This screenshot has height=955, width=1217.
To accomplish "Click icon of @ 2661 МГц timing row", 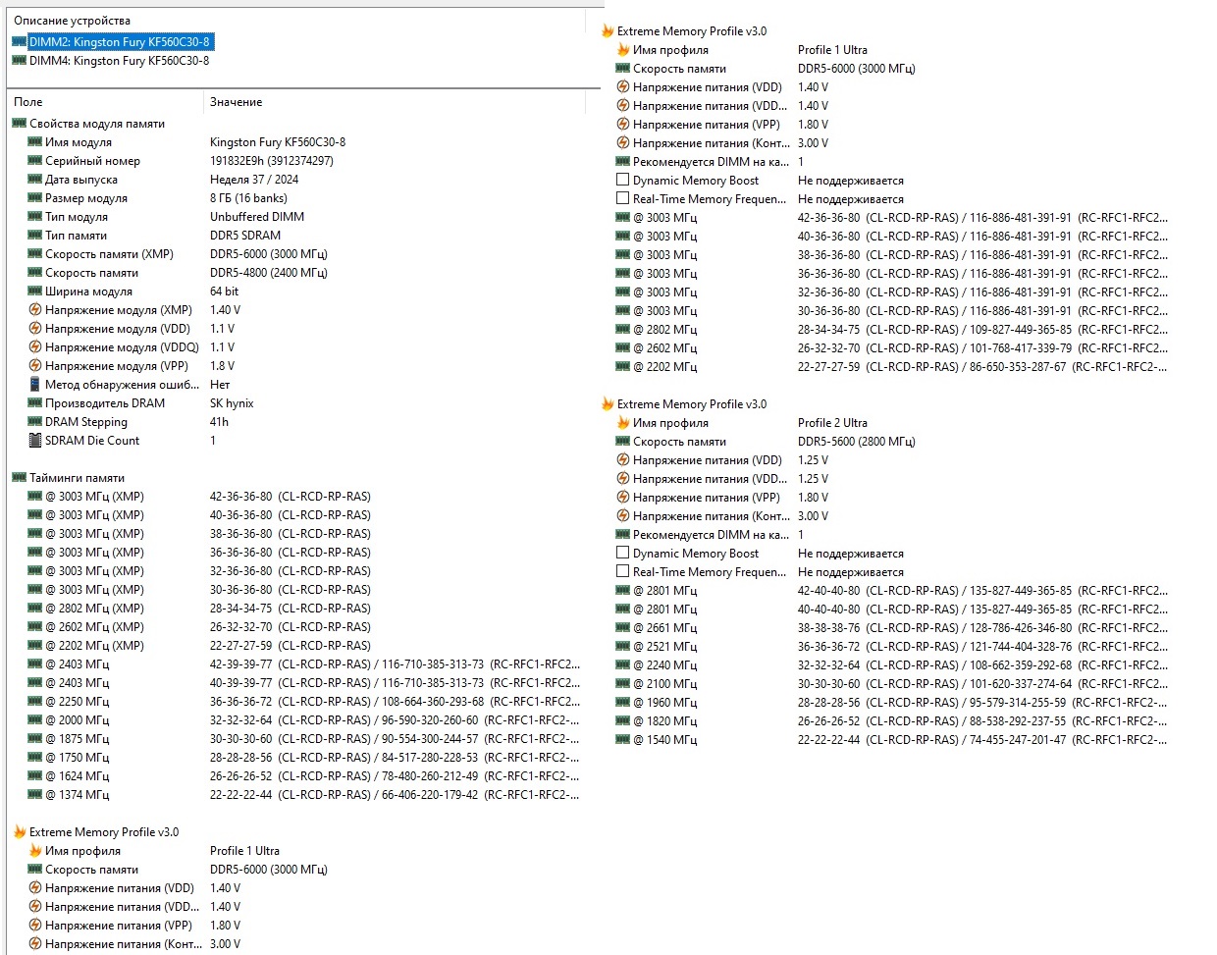I will click(623, 628).
